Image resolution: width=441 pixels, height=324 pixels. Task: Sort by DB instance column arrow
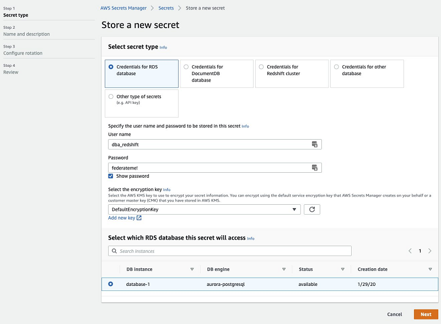[192, 269]
